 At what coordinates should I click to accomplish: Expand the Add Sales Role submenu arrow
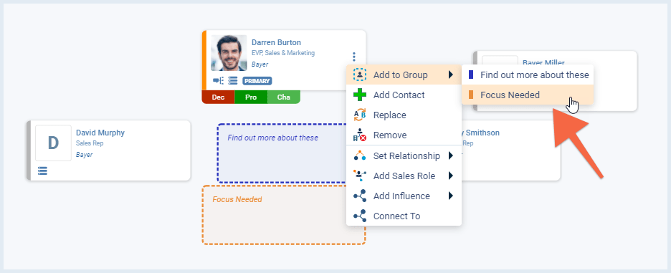(x=451, y=176)
